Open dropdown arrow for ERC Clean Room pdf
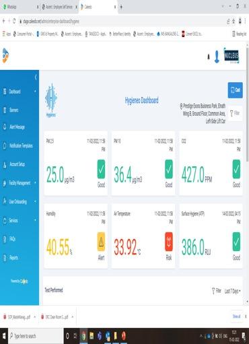 click(x=73, y=317)
